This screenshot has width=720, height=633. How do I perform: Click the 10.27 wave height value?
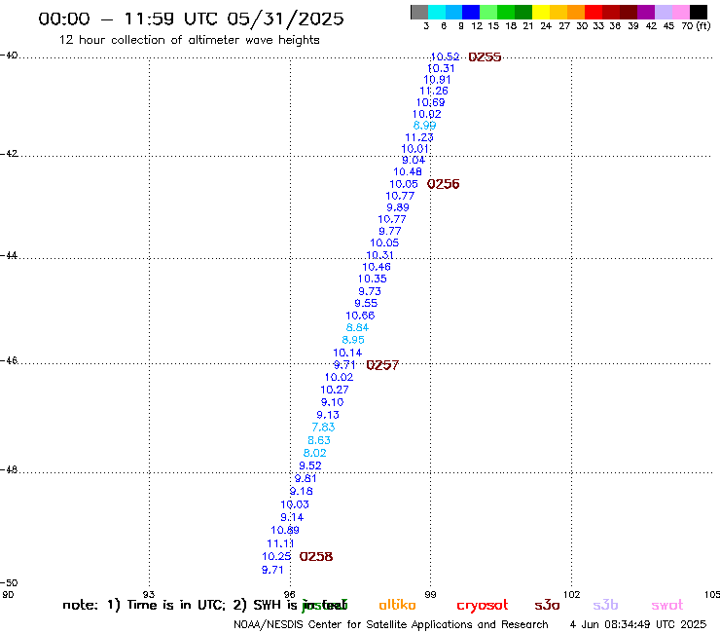[335, 390]
